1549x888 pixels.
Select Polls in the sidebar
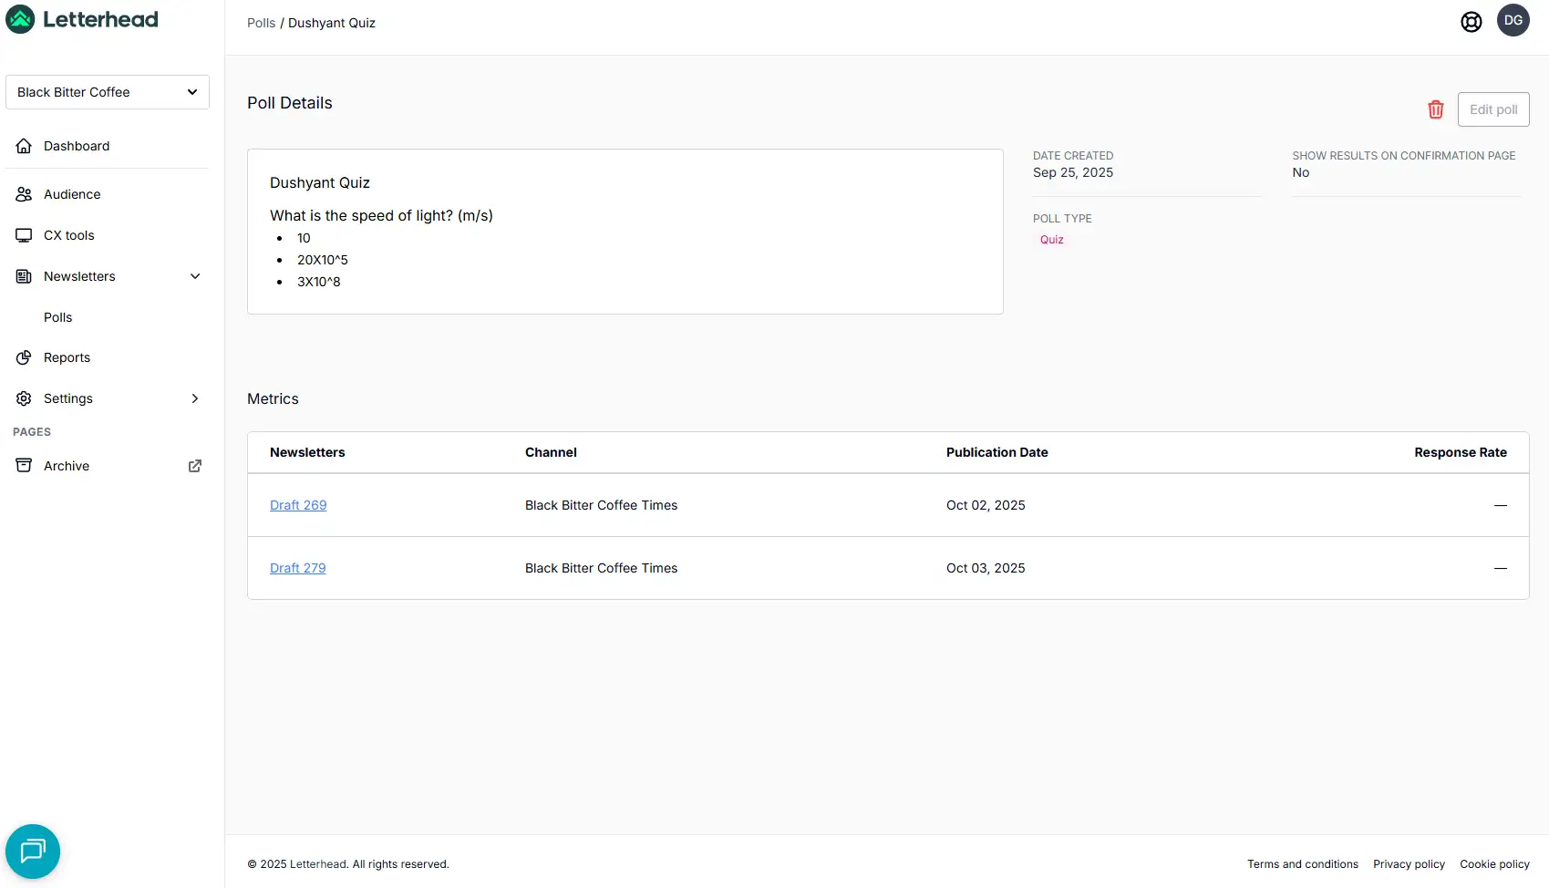(x=57, y=317)
